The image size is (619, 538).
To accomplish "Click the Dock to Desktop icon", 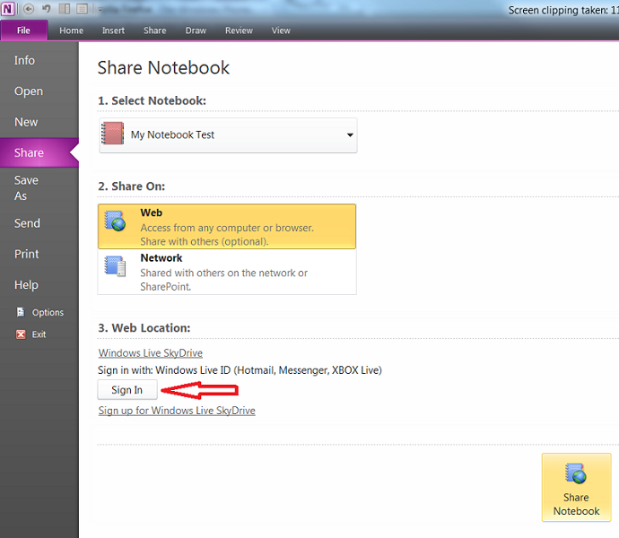I will tap(65, 9).
